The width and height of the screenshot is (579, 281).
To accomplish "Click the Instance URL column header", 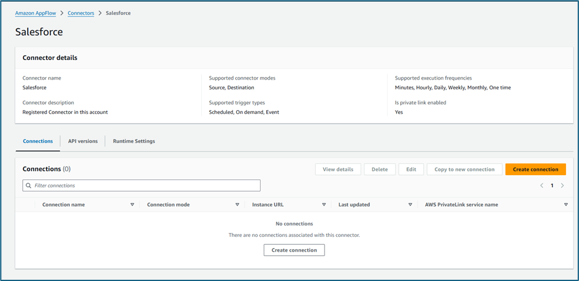I will point(268,204).
